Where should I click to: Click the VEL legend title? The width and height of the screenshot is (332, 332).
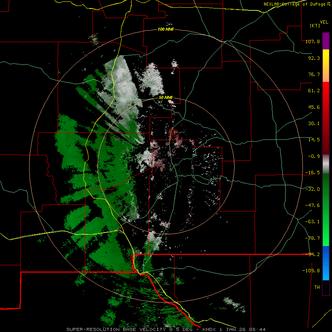coord(324,22)
